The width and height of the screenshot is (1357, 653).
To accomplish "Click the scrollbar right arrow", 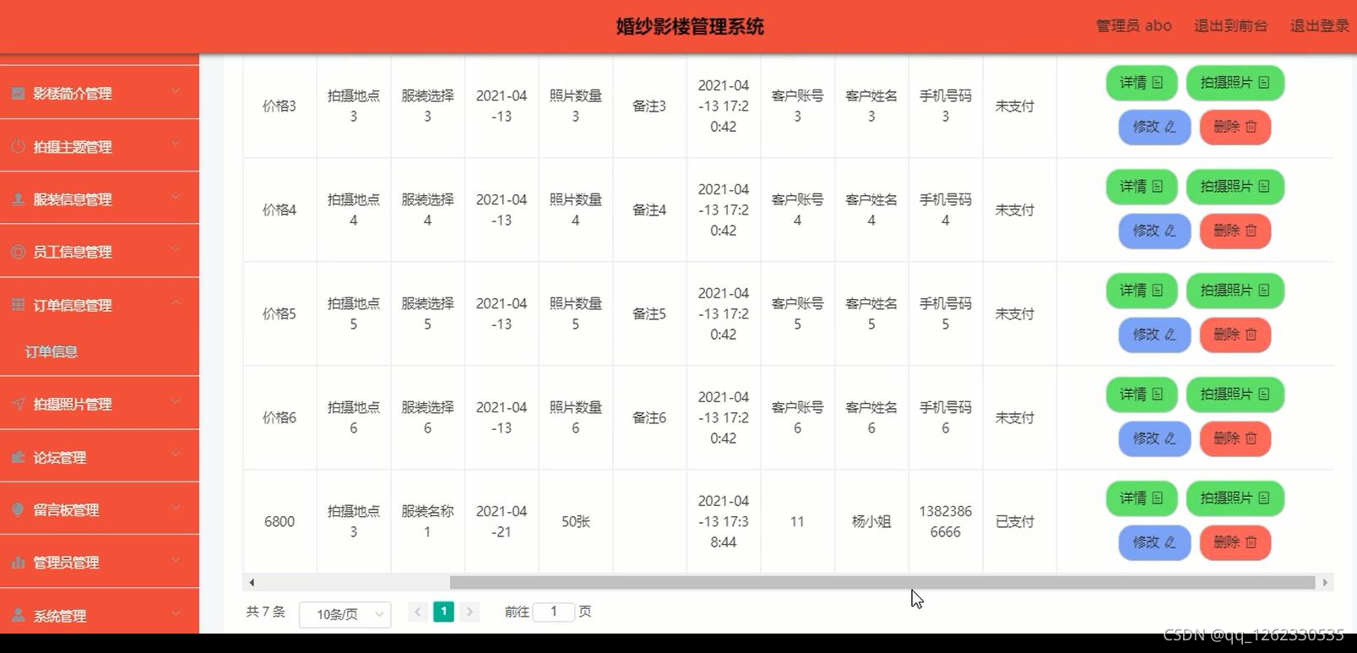I will pyautogui.click(x=1325, y=582).
